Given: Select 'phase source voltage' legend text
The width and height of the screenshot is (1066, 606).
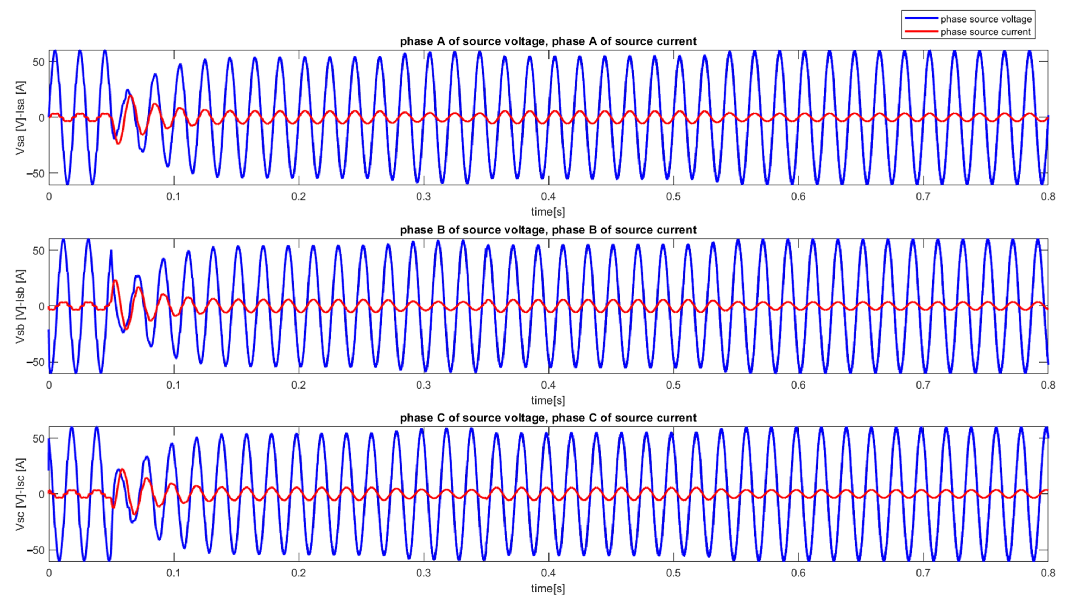Looking at the screenshot, I should [986, 19].
